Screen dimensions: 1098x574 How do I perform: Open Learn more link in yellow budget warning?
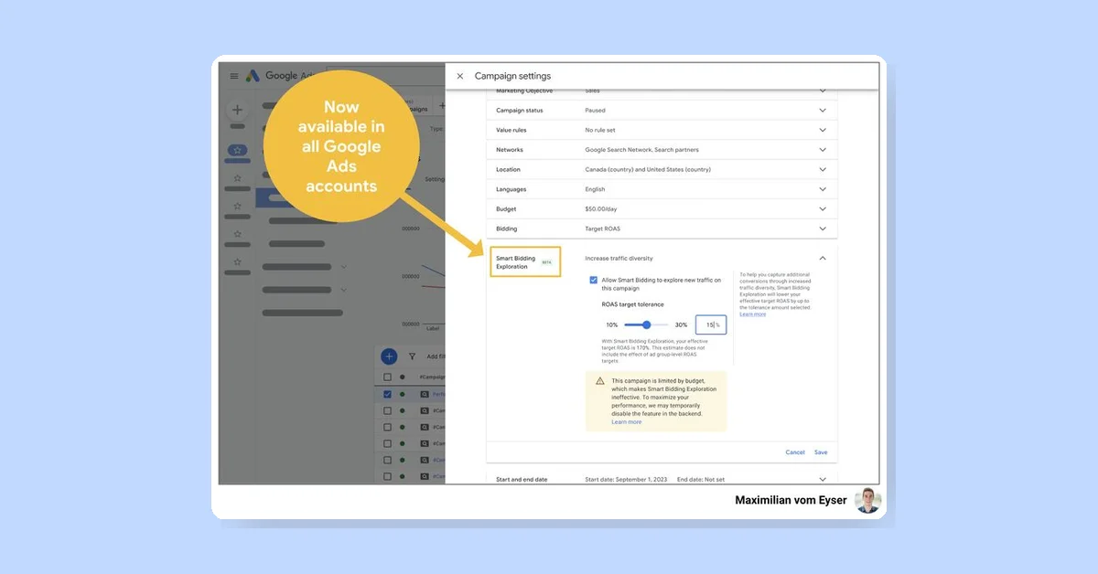(627, 422)
